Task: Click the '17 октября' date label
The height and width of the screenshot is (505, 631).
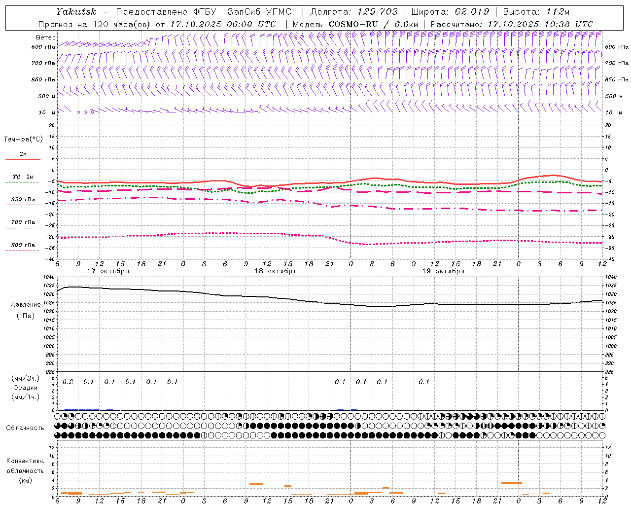Action: [108, 271]
